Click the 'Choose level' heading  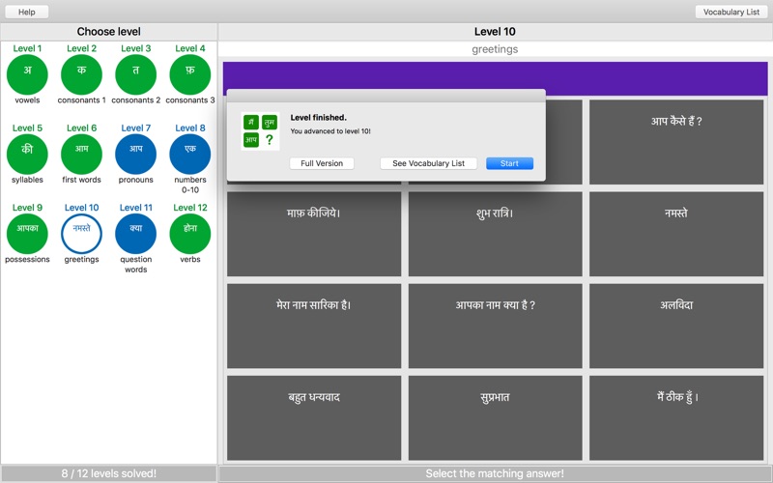108,32
